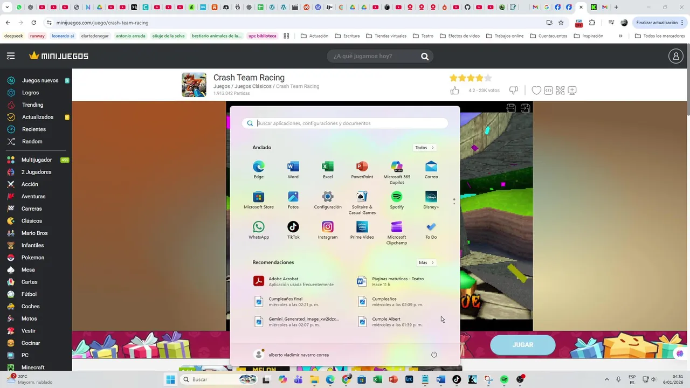Open Cumpleaños final file
Image resolution: width=690 pixels, height=388 pixels.
[294, 301]
